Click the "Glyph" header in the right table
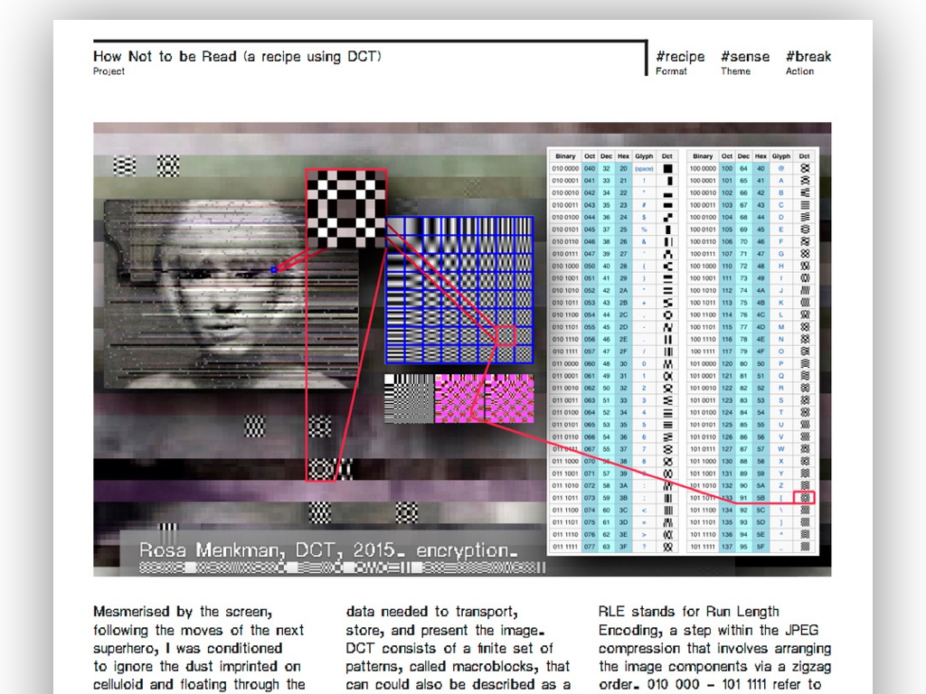 780,156
